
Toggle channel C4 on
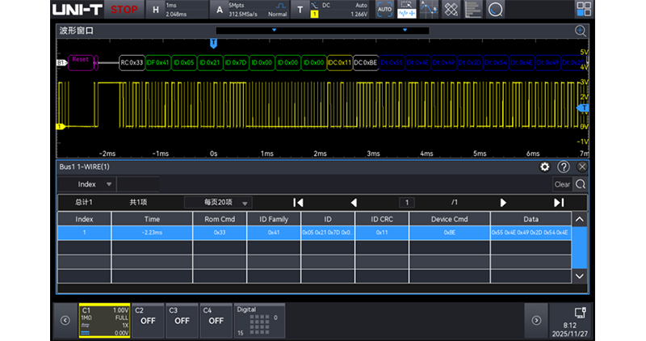(216, 321)
